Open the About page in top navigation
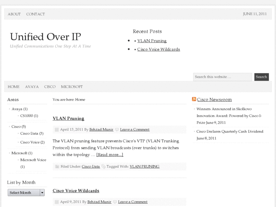This screenshot has width=276, height=207. pyautogui.click(x=14, y=14)
